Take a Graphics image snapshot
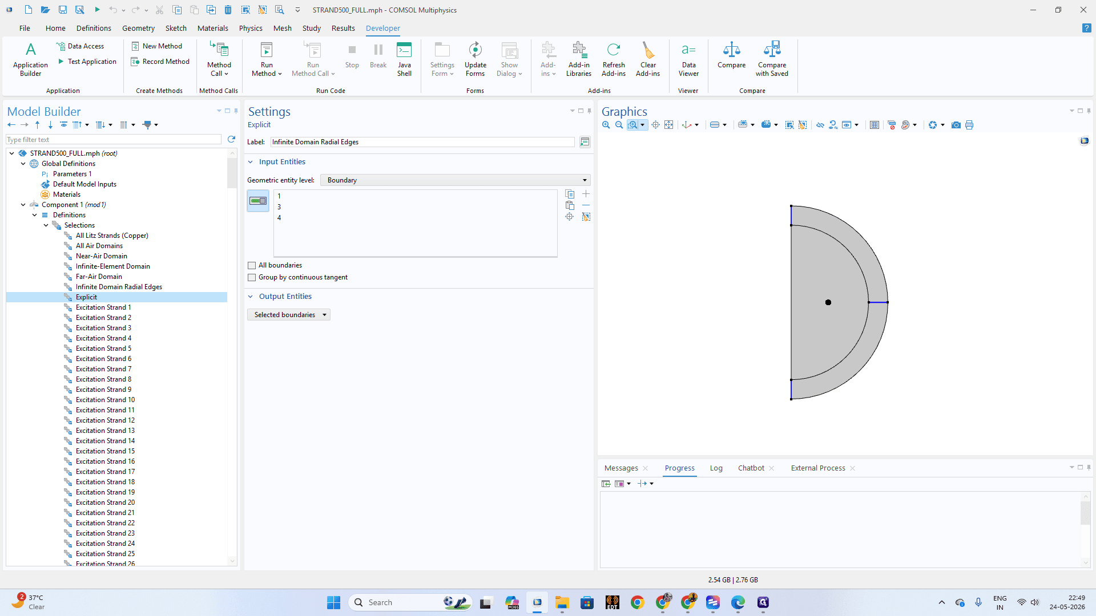The width and height of the screenshot is (1096, 616). 956,125
